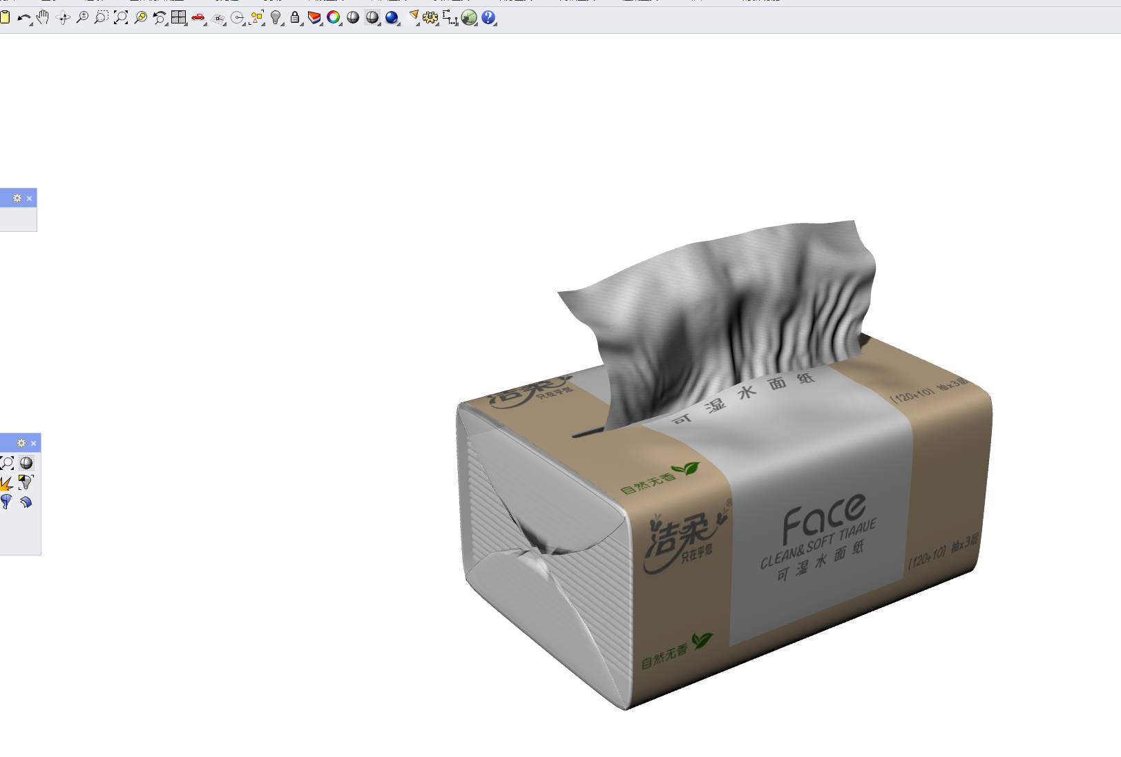Image resolution: width=1121 pixels, height=757 pixels.
Task: Click the blue curved surface icon in the floating panel
Action: click(26, 502)
